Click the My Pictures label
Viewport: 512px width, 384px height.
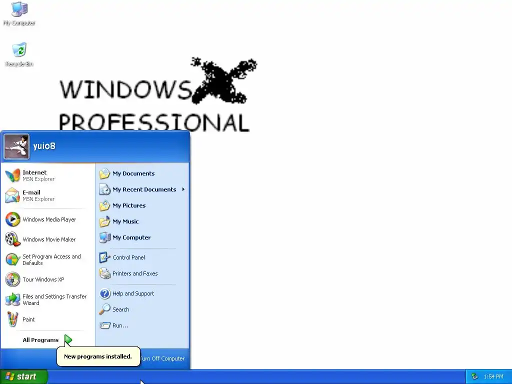tap(129, 205)
